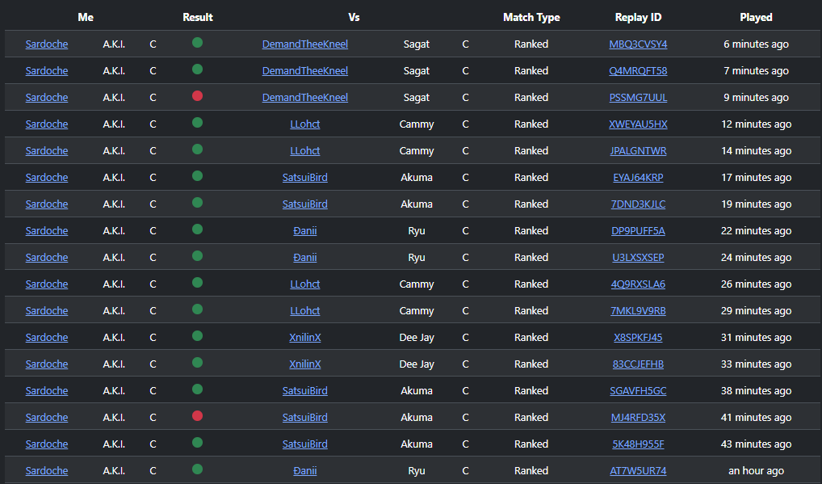822x484 pixels.
Task: Open LLohct profile in 29 minutes ago row
Action: coord(305,311)
